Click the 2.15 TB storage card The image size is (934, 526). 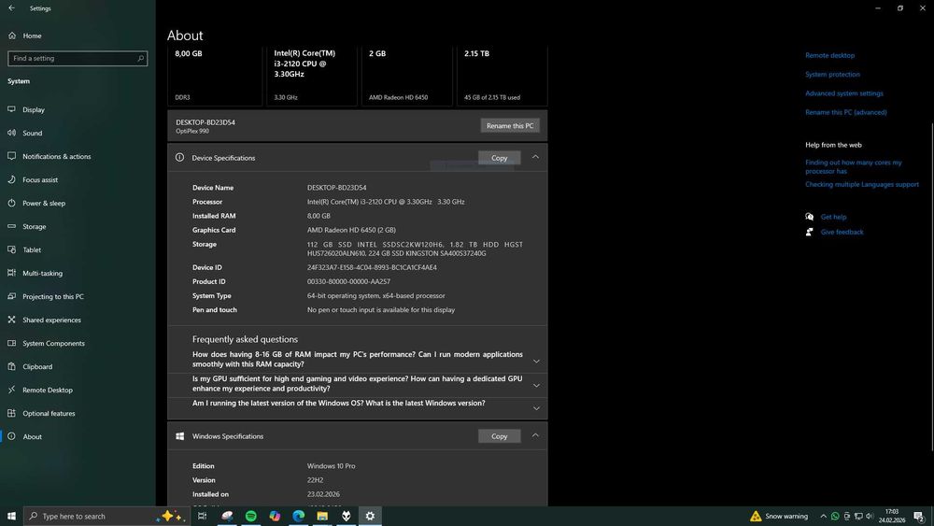tap(502, 77)
